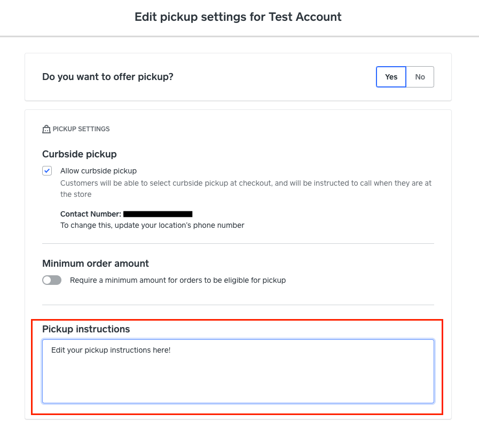
Task: Click the "Edit pickup settings for Test Account" title
Action: pos(238,17)
